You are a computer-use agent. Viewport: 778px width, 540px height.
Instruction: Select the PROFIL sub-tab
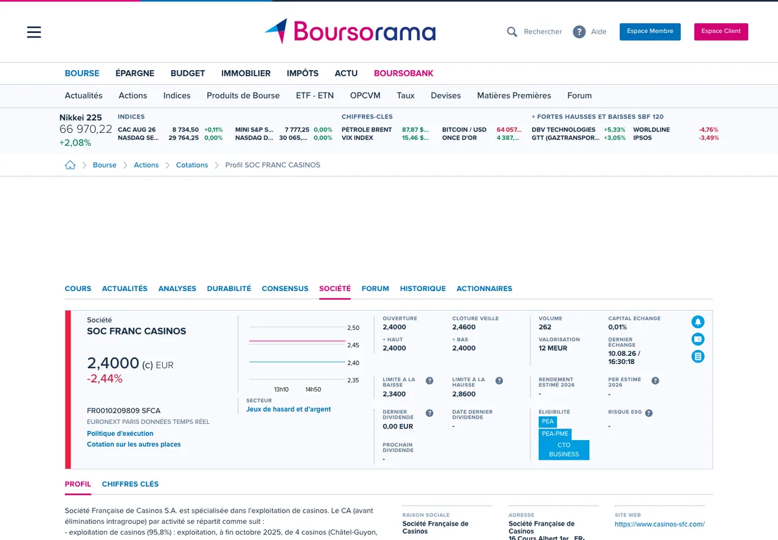point(78,484)
